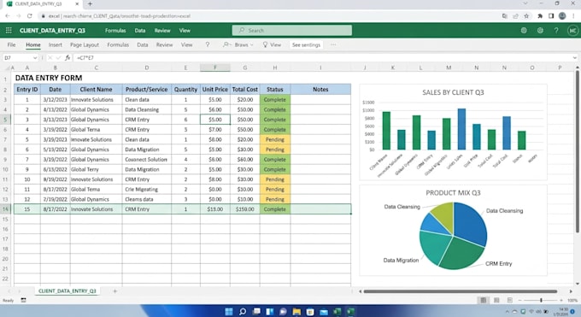
Task: Expand the formula bar chevron
Action: 575,58
